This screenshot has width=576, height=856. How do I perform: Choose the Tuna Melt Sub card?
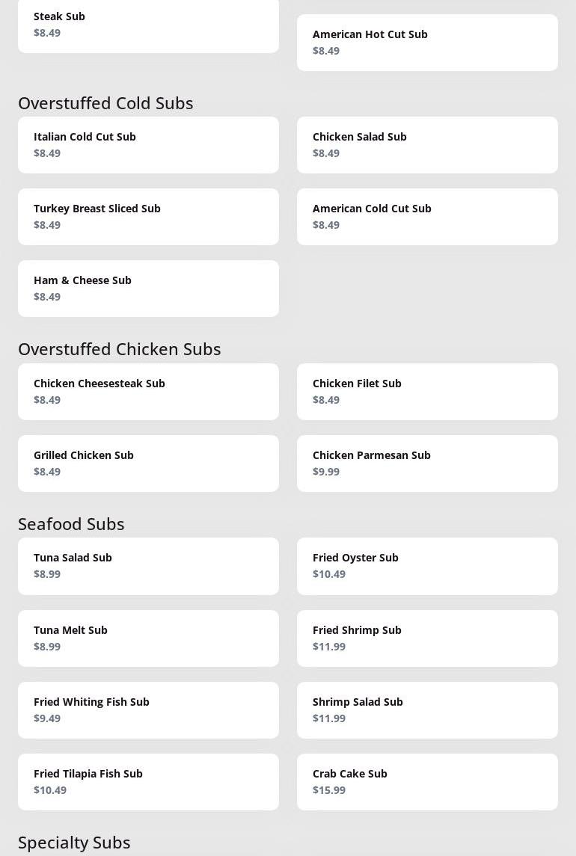pos(148,638)
